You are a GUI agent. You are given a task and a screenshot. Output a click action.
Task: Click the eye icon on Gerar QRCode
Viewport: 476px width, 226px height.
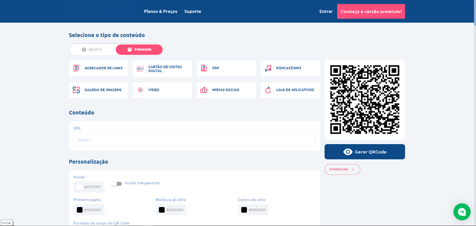tap(348, 152)
